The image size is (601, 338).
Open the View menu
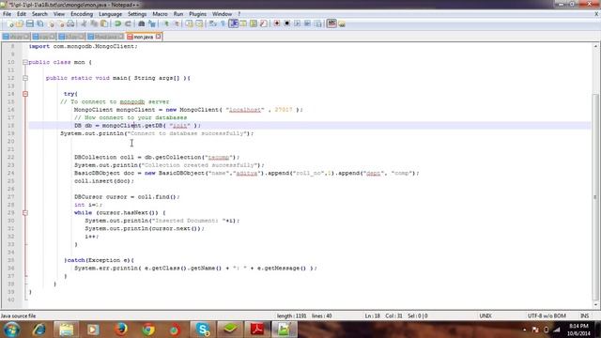click(x=58, y=14)
